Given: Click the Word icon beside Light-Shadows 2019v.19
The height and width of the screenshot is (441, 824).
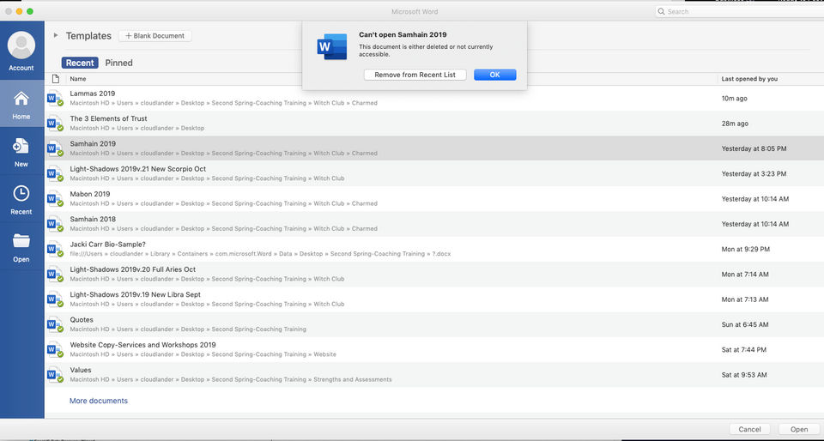Looking at the screenshot, I should pos(55,299).
